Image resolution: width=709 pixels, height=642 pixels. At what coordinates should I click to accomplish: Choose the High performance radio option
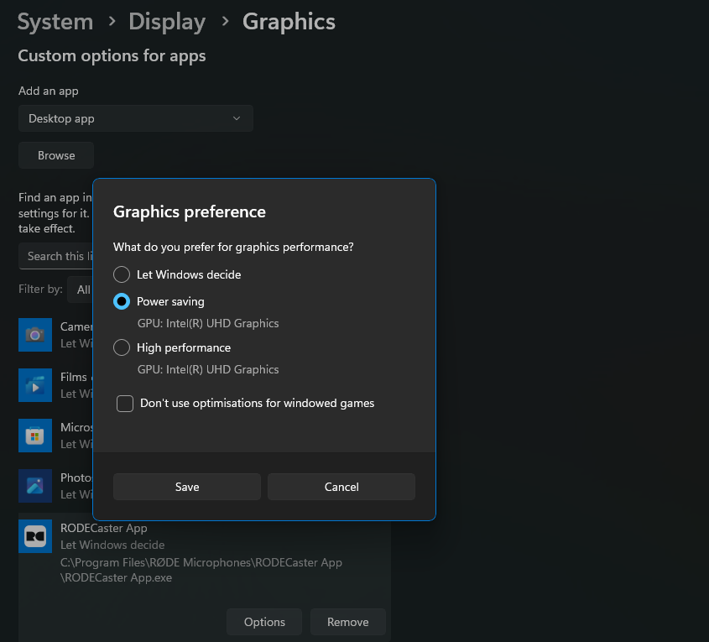tap(122, 347)
